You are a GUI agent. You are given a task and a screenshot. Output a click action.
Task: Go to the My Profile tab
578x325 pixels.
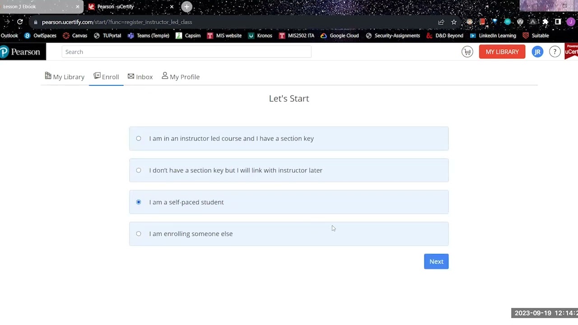tap(181, 77)
